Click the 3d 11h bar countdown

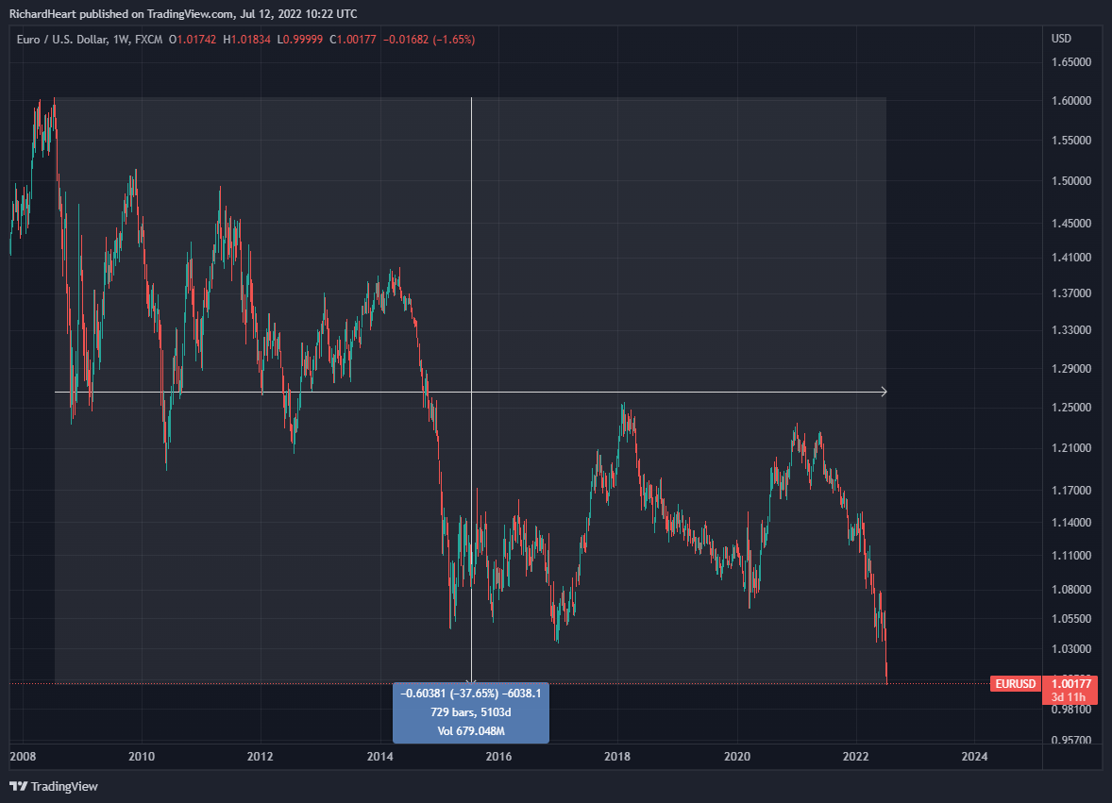coord(1068,697)
